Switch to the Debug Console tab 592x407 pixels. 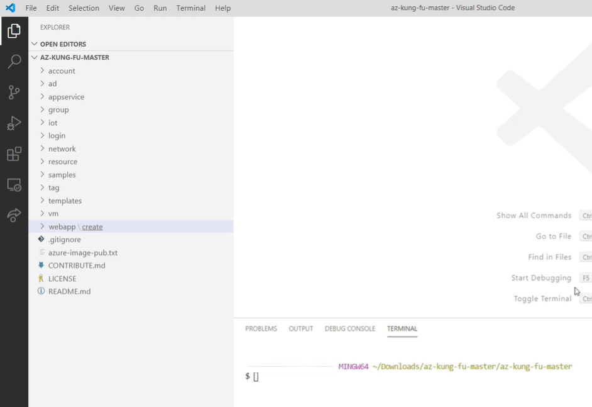(349, 328)
